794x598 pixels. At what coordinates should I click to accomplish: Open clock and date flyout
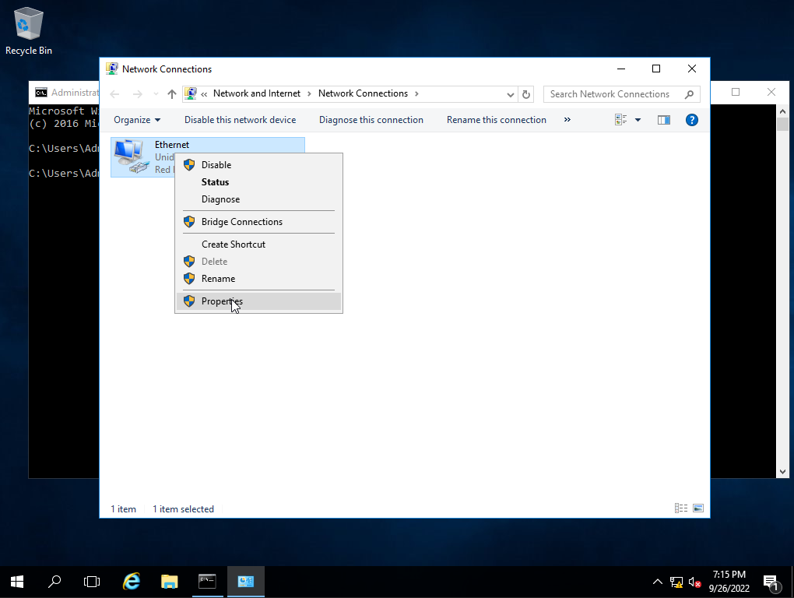[x=729, y=582]
